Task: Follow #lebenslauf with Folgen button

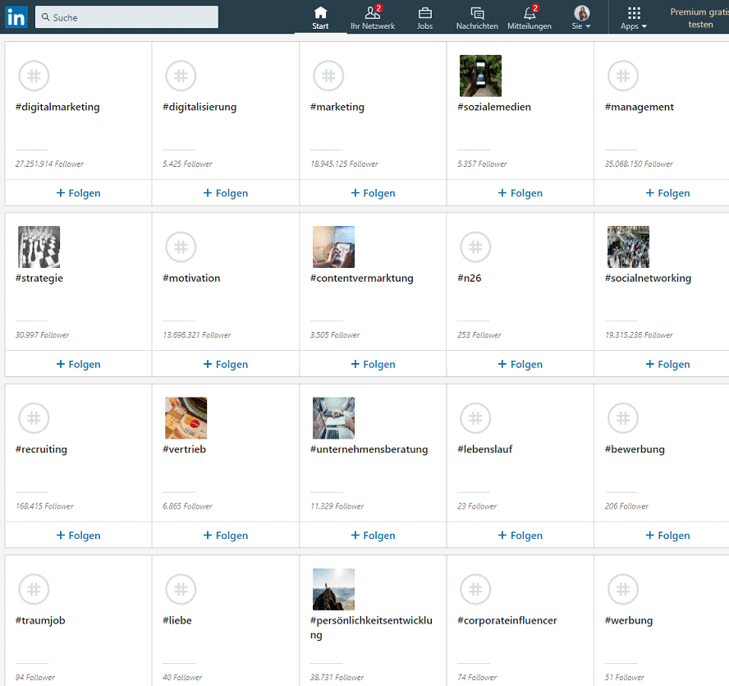Action: tap(520, 536)
